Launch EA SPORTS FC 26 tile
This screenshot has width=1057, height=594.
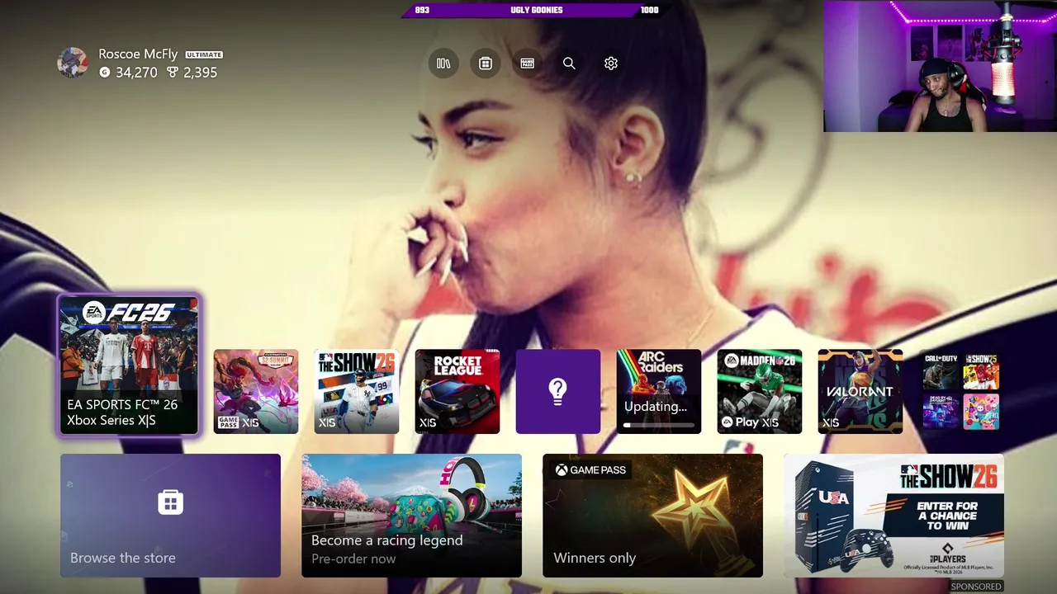(x=129, y=365)
